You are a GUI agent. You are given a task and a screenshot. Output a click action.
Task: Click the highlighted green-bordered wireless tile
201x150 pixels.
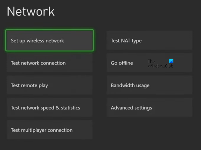click(49, 41)
